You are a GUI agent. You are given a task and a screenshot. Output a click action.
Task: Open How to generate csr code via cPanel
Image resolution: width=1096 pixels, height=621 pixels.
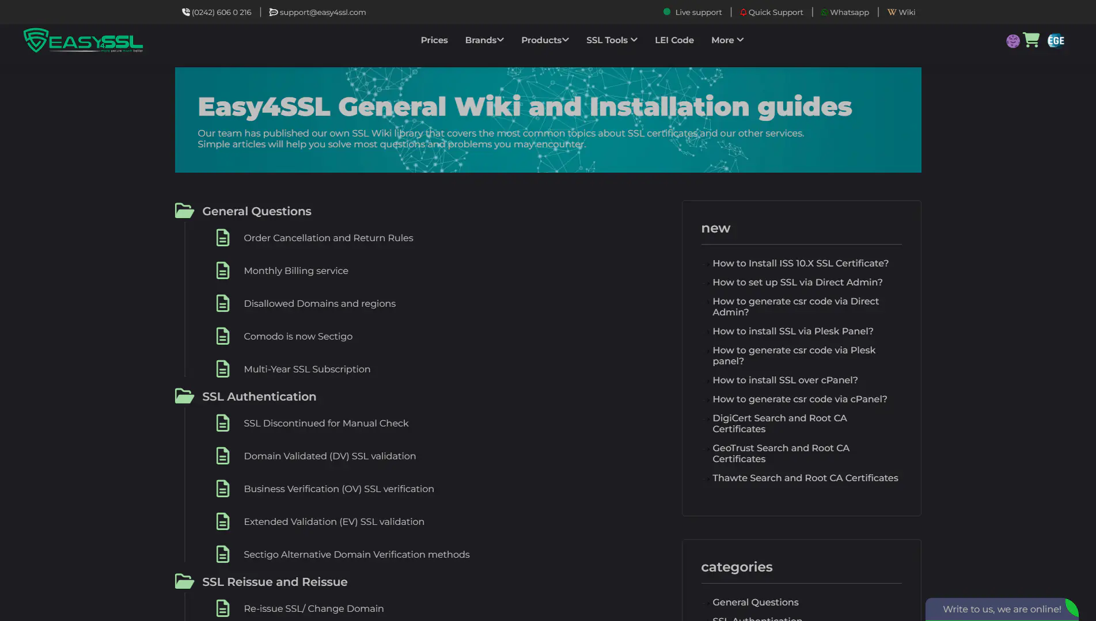tap(799, 399)
